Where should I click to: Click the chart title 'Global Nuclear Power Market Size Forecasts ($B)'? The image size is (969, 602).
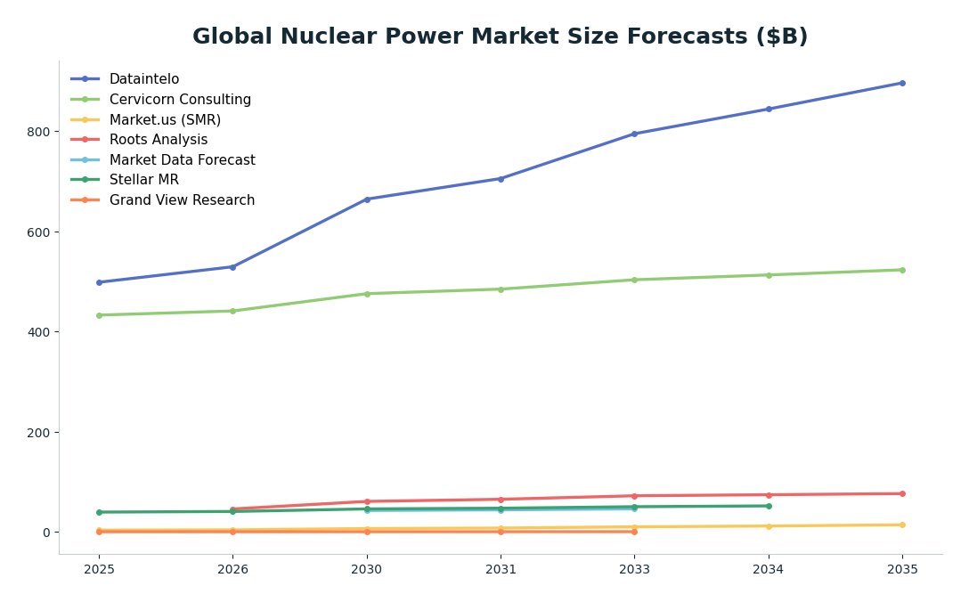(x=500, y=36)
